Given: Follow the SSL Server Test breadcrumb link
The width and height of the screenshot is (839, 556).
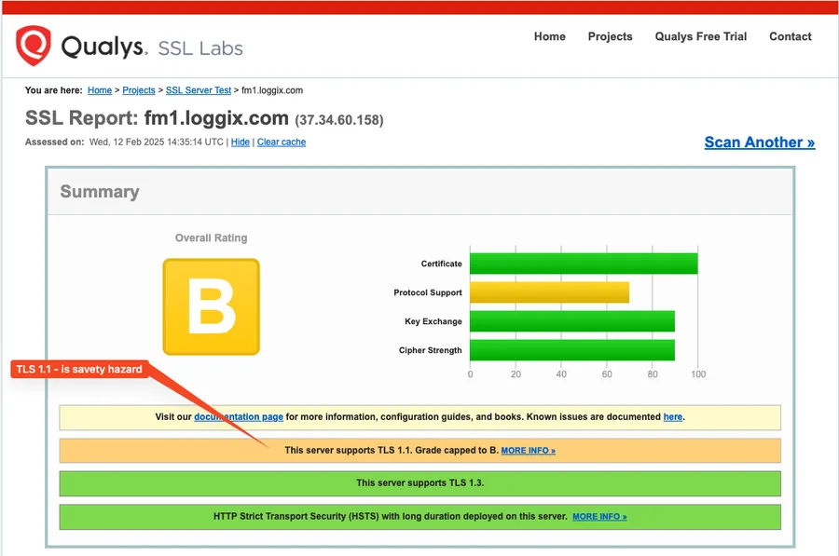Looking at the screenshot, I should coord(199,90).
